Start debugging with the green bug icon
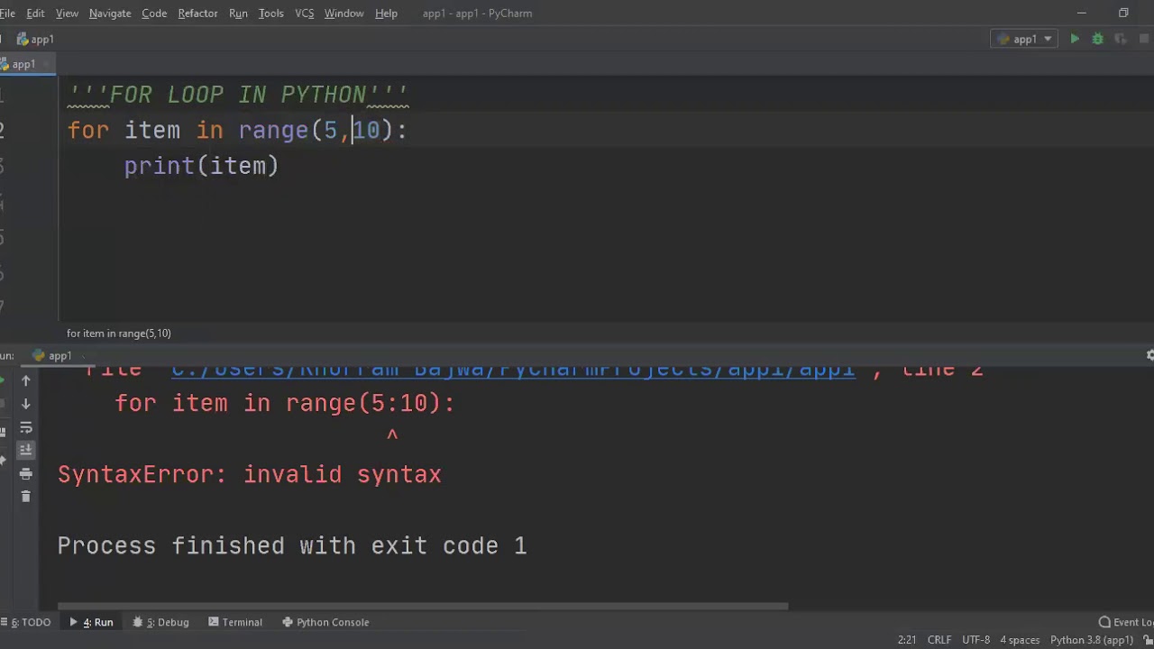This screenshot has height=649, width=1154. pos(1097,39)
